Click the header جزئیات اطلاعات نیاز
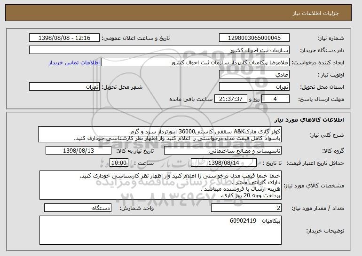Image resolution: width=362 pixels, height=256 pixels. tap(315, 13)
